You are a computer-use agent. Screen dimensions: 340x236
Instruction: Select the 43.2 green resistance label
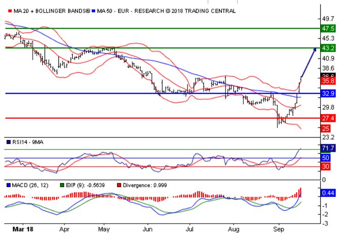pos(328,48)
